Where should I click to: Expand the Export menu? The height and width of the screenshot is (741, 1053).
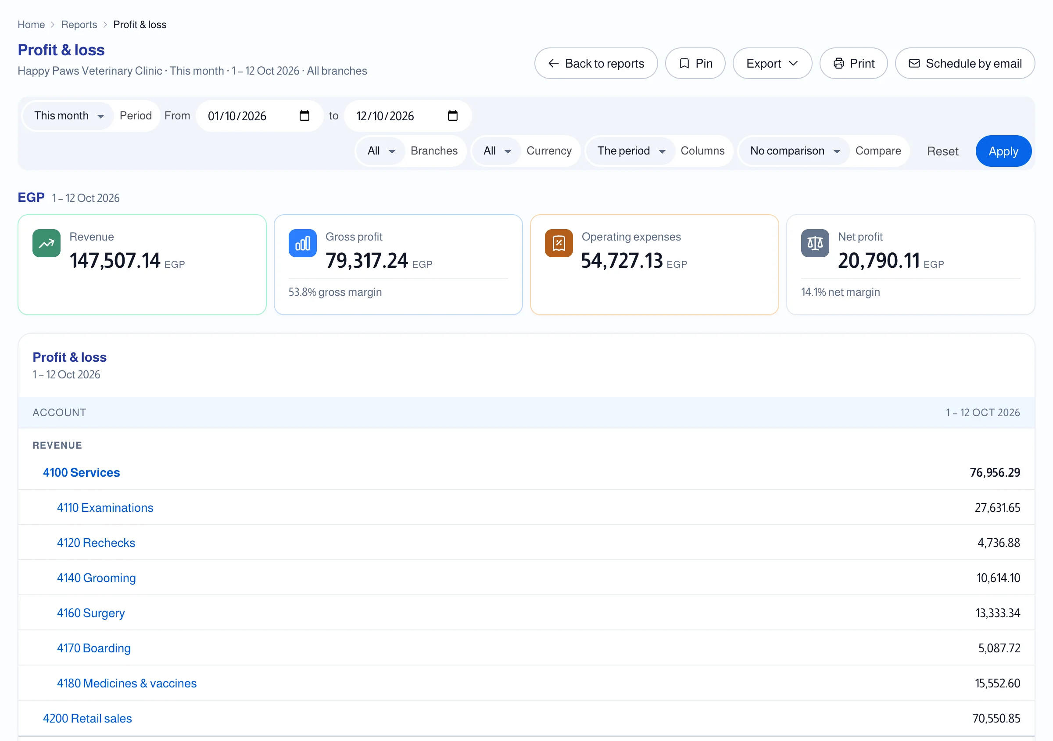(772, 63)
